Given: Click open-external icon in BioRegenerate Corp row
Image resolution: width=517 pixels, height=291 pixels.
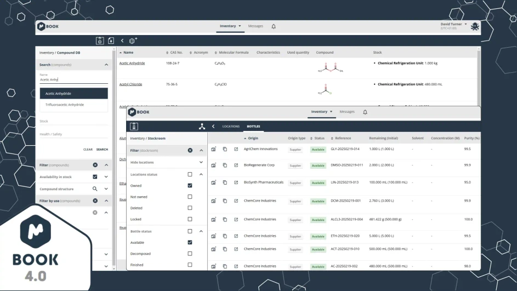Looking at the screenshot, I should (236, 165).
